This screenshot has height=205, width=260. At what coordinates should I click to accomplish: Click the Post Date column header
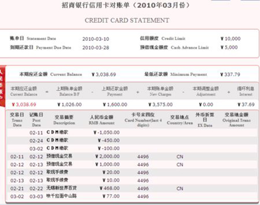[x=36, y=119]
